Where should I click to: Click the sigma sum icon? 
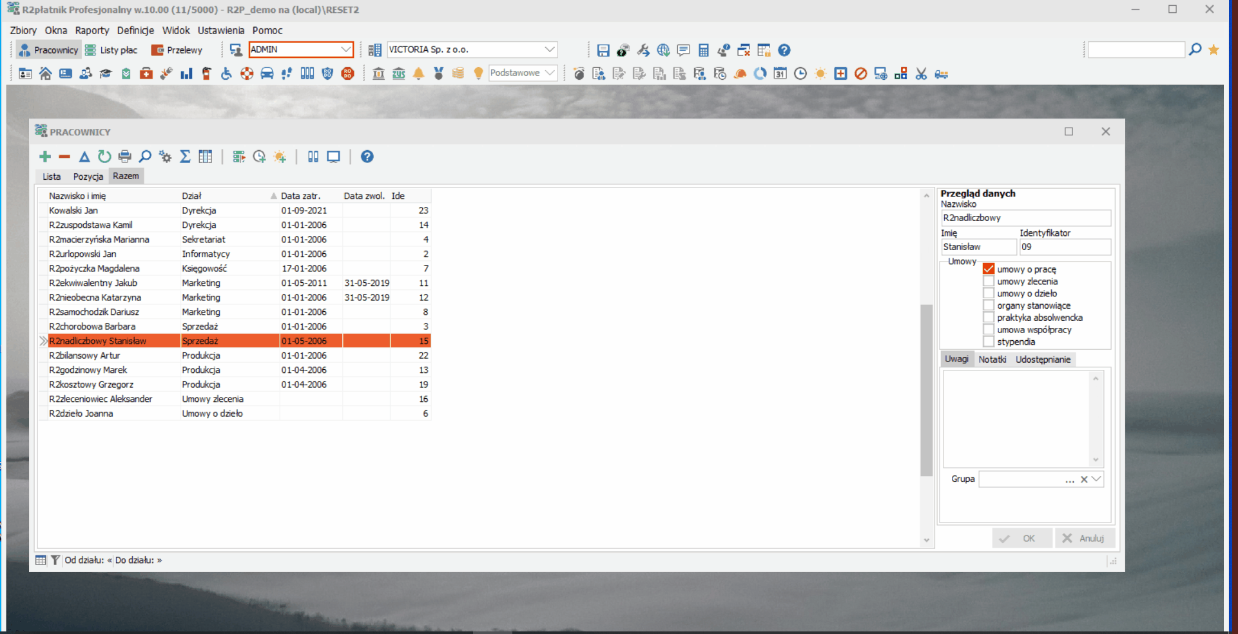185,157
